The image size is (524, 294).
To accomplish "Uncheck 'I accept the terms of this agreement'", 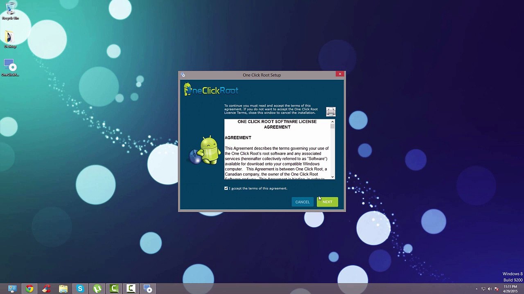I will coord(226,188).
